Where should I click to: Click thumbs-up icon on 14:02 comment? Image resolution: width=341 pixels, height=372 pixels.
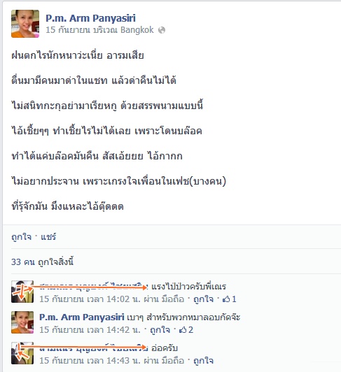pyautogui.click(x=226, y=299)
